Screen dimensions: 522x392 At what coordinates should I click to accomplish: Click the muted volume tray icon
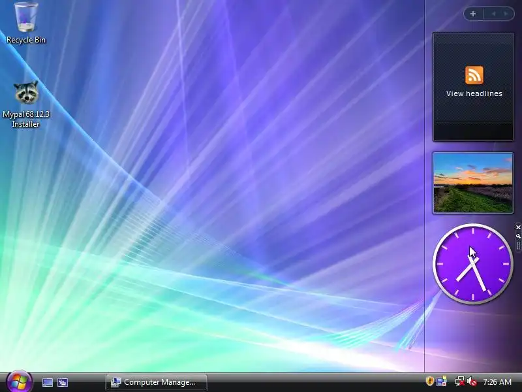472,382
